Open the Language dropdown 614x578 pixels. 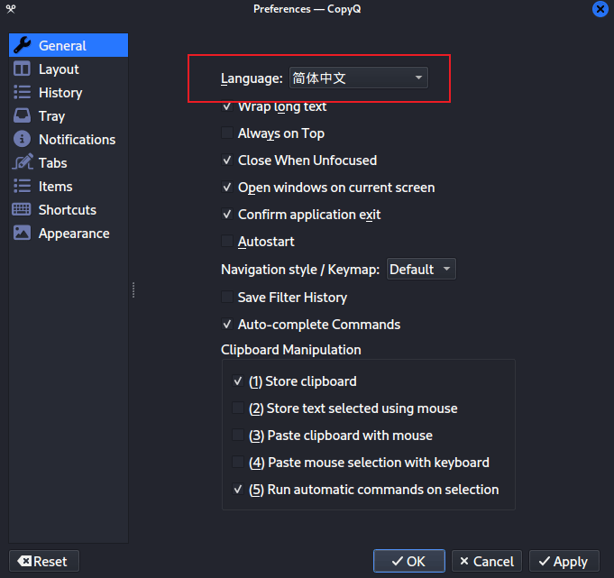(x=358, y=78)
